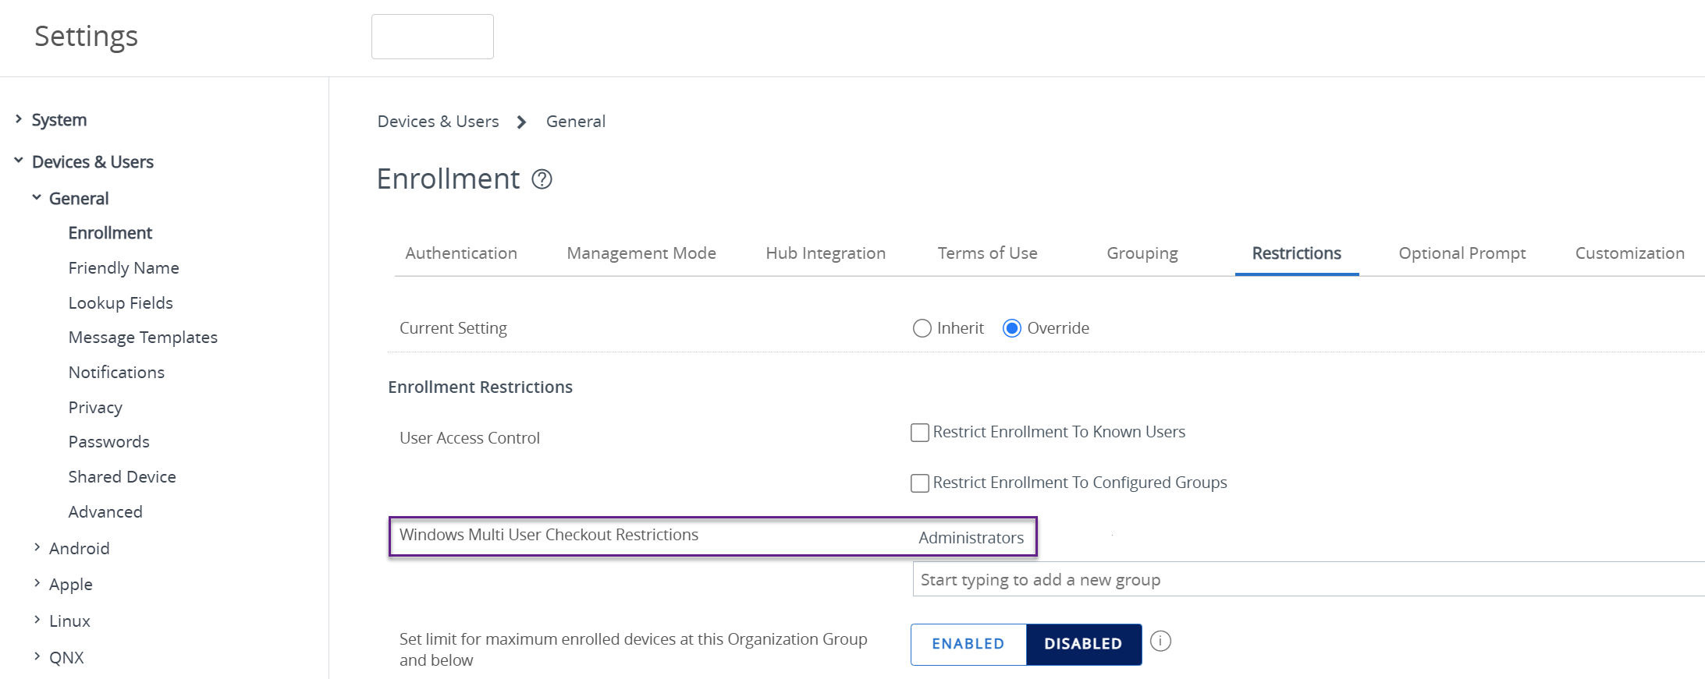This screenshot has width=1705, height=679.
Task: Click the DISABLED device limit button
Action: [x=1083, y=644]
